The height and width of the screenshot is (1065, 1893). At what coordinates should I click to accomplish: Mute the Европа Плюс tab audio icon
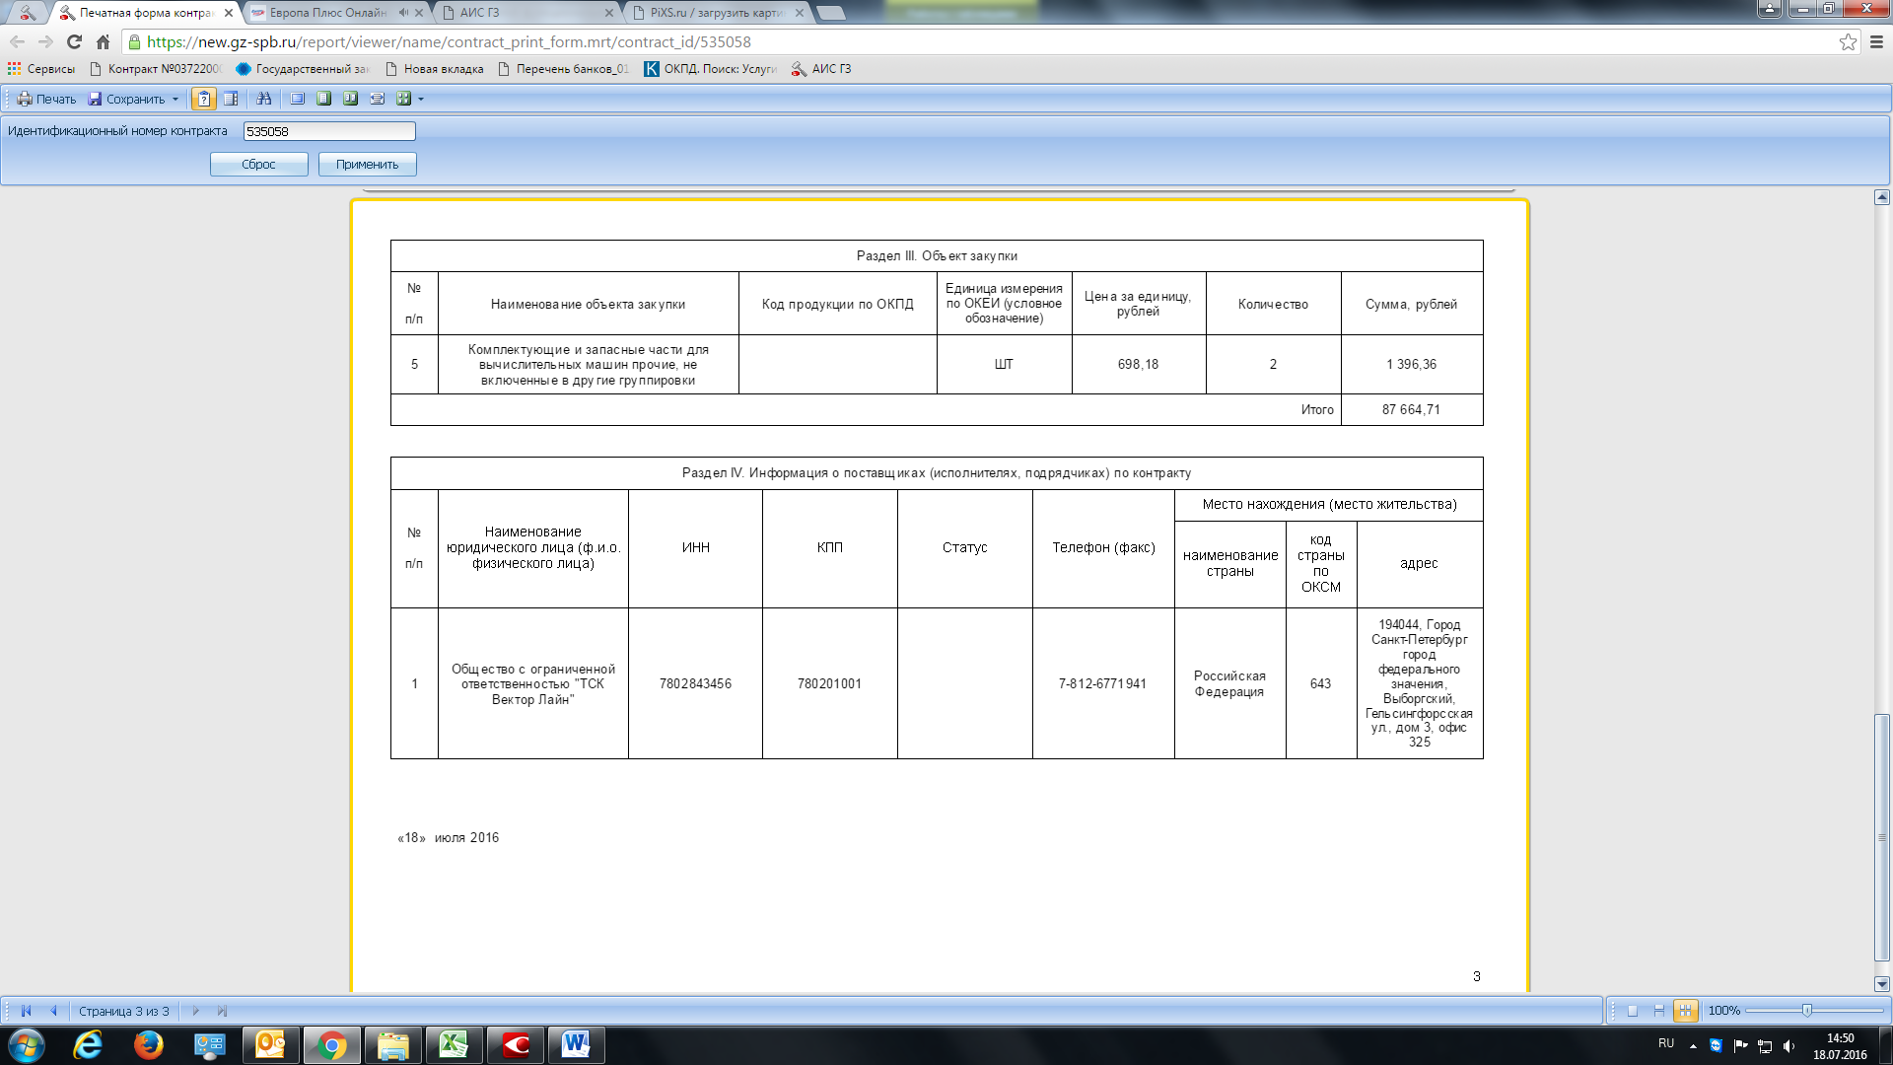403,13
